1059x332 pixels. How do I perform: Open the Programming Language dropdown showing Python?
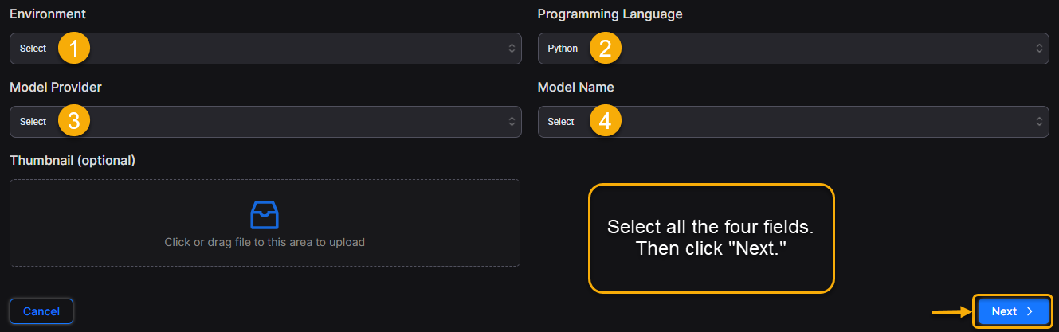[793, 49]
